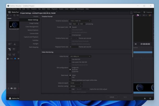159x106 pixels.
Task: Click the import media document icon
Action: (x=14, y=15)
